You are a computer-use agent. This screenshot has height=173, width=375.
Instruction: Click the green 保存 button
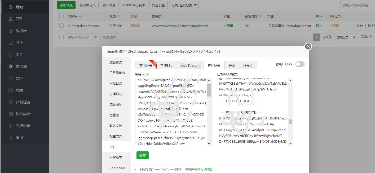pos(143,155)
